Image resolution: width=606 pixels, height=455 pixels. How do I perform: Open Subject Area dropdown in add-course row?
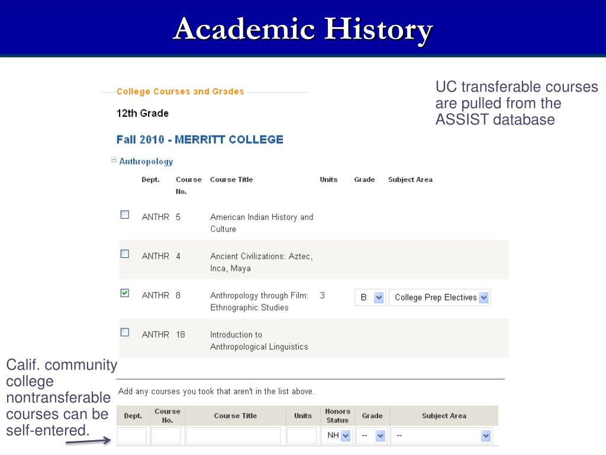[441, 435]
